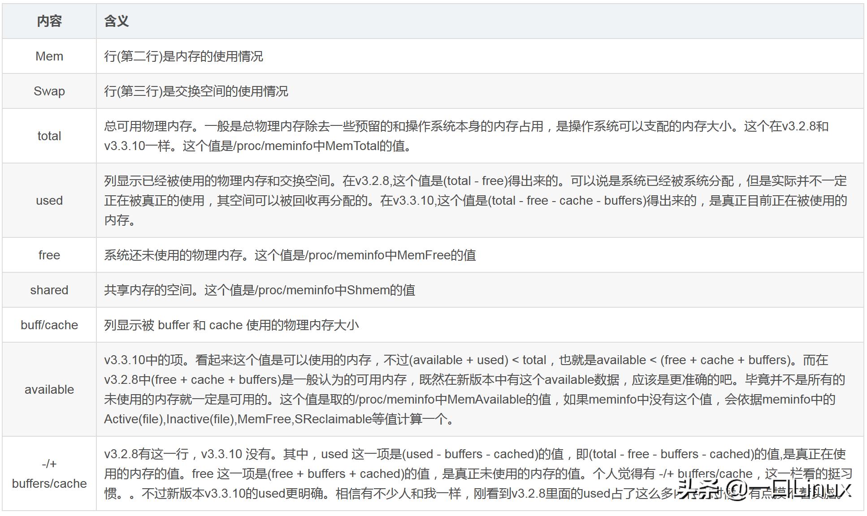The width and height of the screenshot is (867, 516).
Task: Click the shared row label
Action: tap(49, 290)
